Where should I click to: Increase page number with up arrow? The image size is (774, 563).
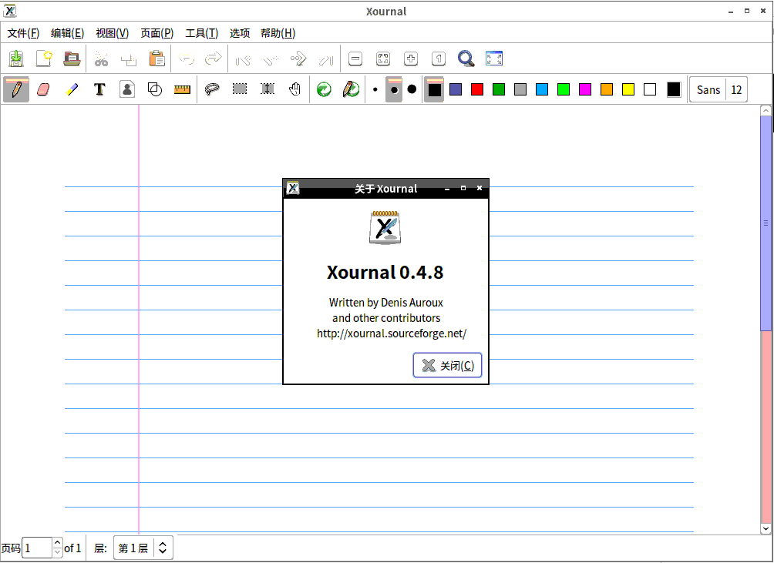(57, 544)
